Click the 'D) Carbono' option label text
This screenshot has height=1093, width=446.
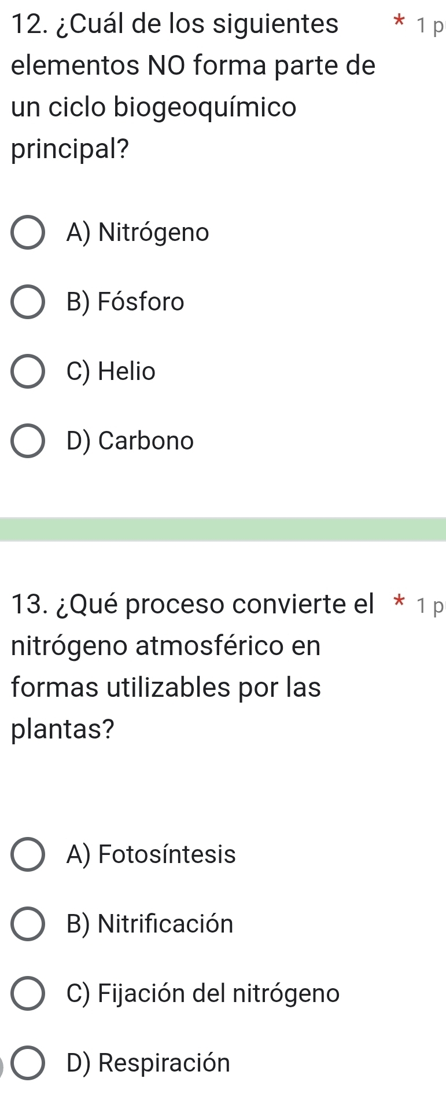(x=130, y=441)
